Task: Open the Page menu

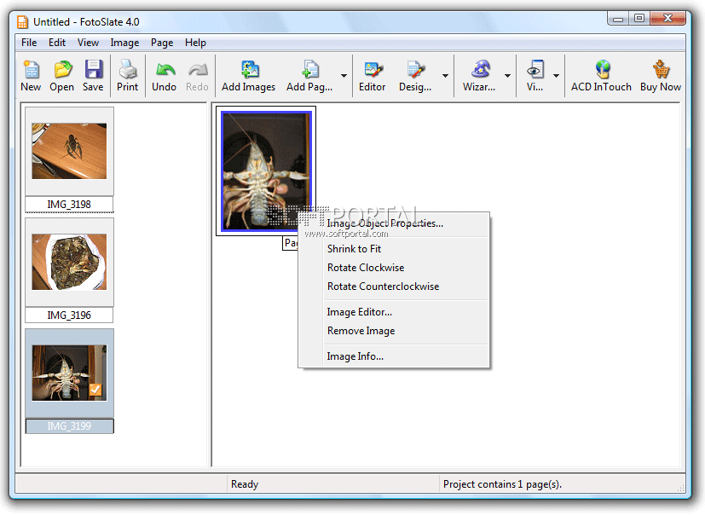Action: tap(162, 43)
